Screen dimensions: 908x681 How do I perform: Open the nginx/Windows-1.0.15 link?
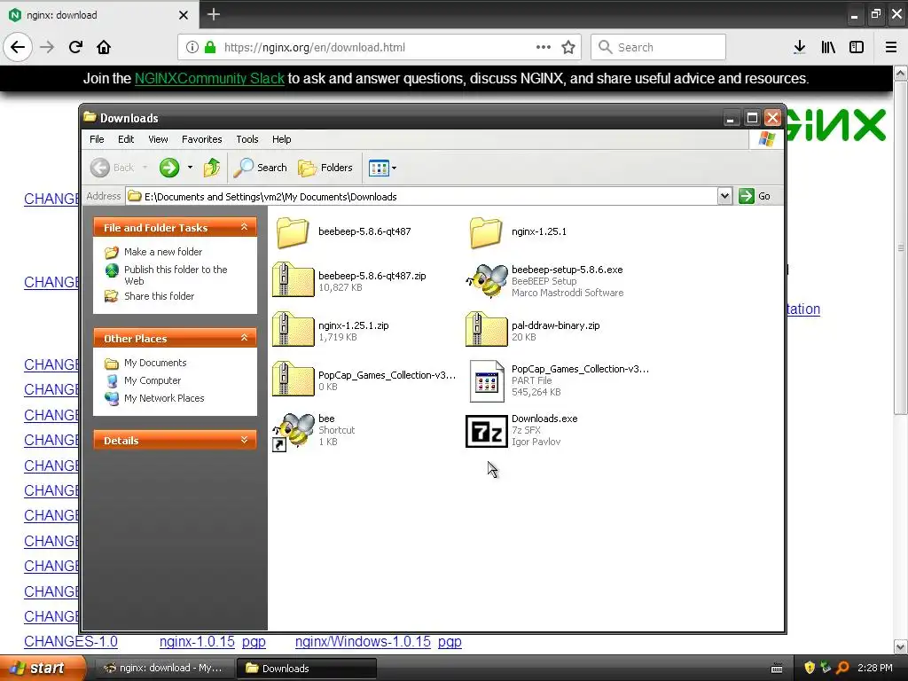point(363,642)
